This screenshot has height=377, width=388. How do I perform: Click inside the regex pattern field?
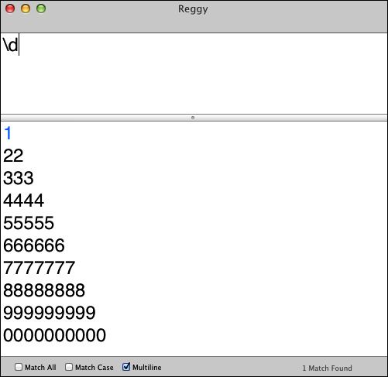pos(194,74)
